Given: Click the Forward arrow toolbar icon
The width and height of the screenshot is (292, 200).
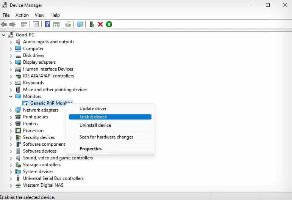Looking at the screenshot, I should 12,24.
